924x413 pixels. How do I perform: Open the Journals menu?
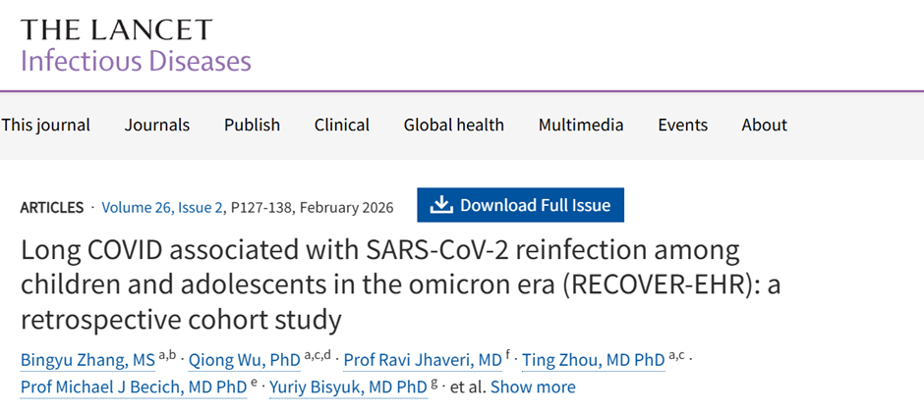click(x=157, y=125)
